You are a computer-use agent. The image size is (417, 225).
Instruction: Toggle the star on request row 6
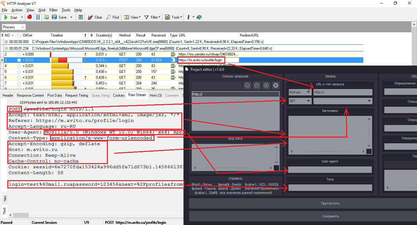click(x=19, y=77)
